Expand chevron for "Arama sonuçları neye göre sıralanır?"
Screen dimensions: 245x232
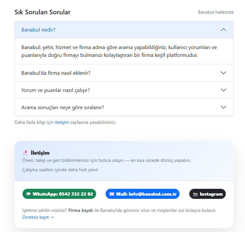[x=223, y=107]
